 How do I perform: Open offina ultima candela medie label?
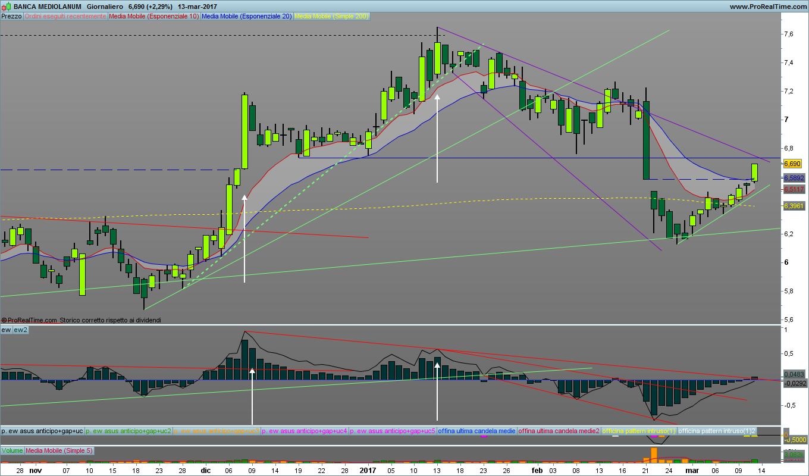tap(477, 431)
